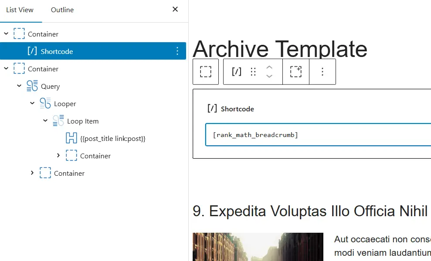This screenshot has width=431, height=261.
Task: Click the drag handle in block toolbar
Action: (x=253, y=72)
